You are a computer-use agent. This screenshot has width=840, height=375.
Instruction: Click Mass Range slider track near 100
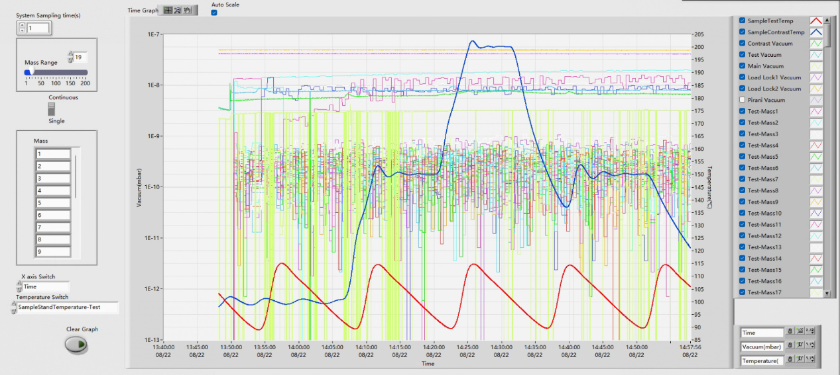tap(56, 72)
